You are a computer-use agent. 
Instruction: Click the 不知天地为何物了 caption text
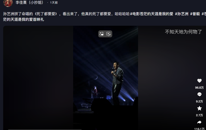(183, 32)
